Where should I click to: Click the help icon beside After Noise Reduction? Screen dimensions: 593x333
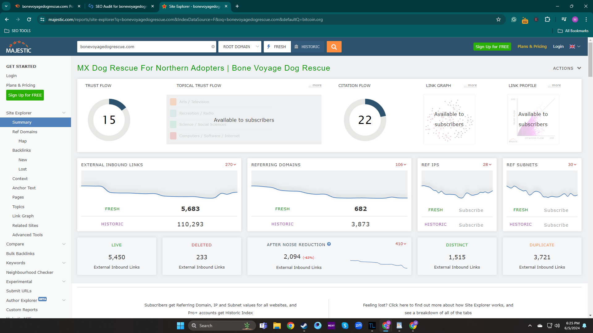click(x=329, y=244)
